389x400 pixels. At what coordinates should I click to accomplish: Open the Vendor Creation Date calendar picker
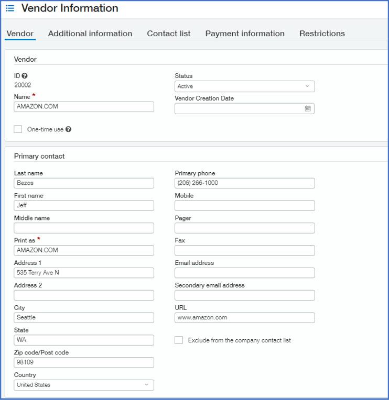[x=308, y=108]
